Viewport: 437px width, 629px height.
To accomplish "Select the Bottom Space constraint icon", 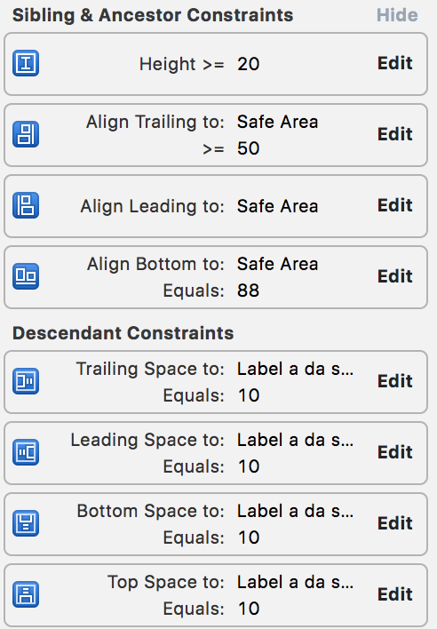I will [26, 523].
